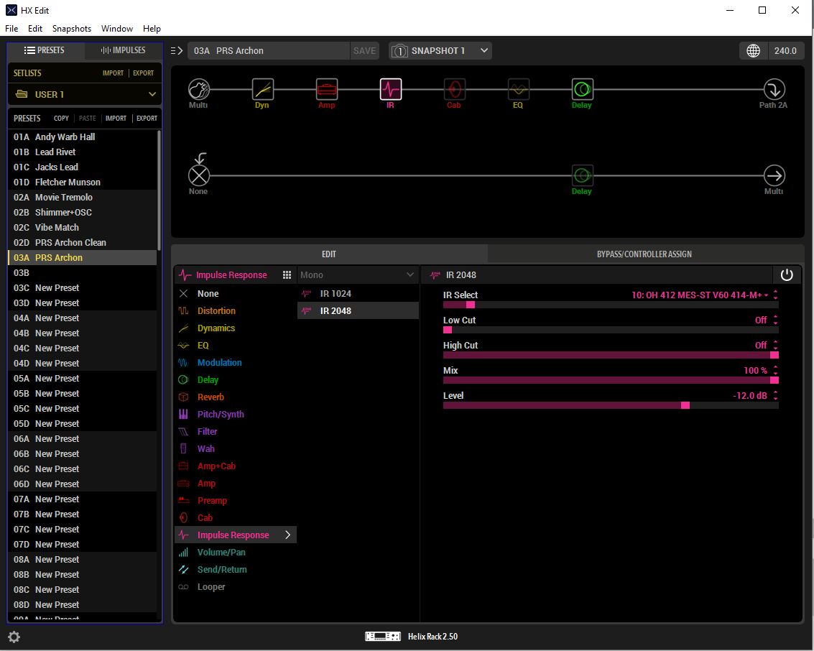Select preset 01D Fletcher Munson
The image size is (814, 651).
pyautogui.click(x=82, y=183)
